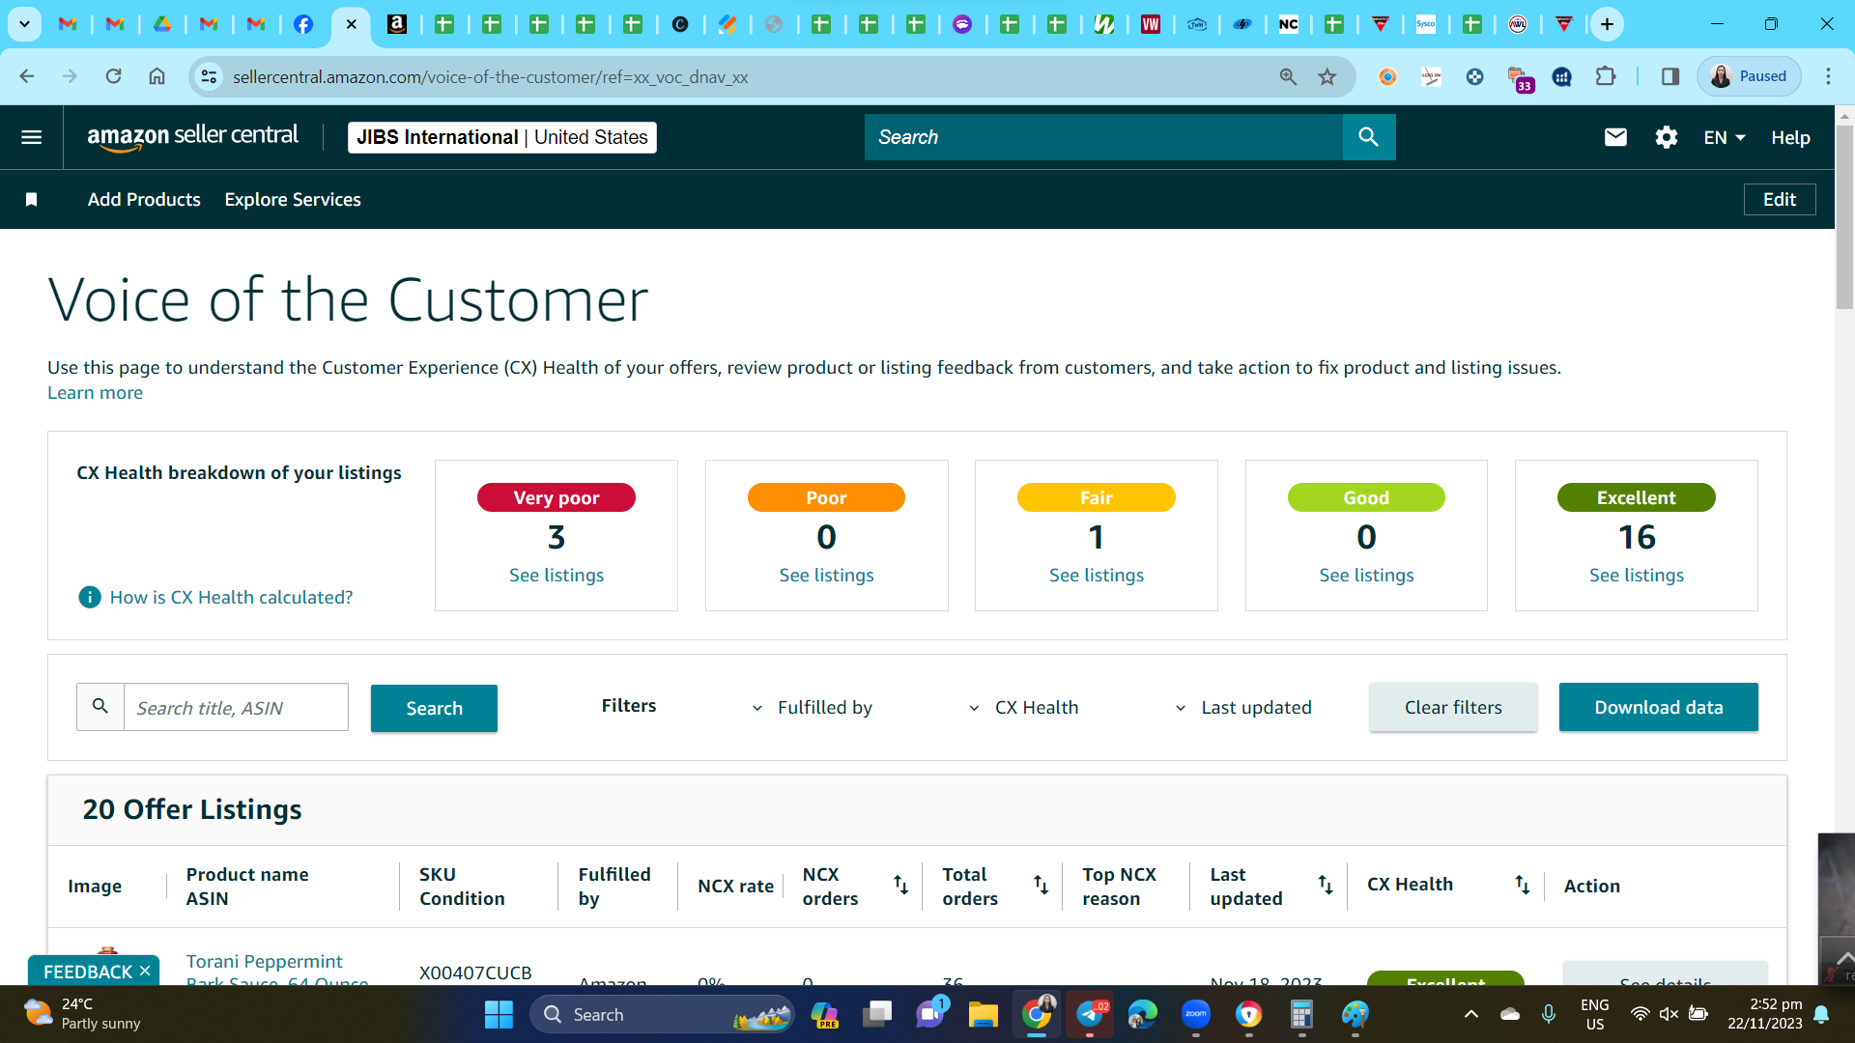
Task: Open the Learn more link
Action: 95,393
